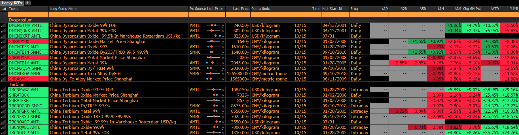Open chart icon for TBCNXXSD SMMC row
Screen dimensions: 519x135
point(4,117)
